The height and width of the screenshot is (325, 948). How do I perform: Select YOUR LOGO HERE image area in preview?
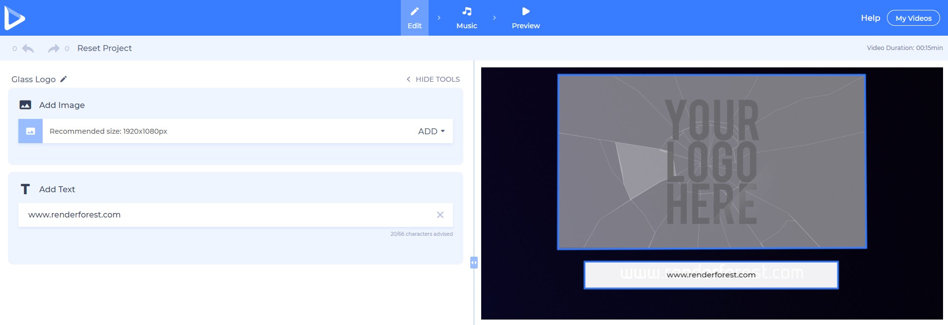pyautogui.click(x=712, y=162)
